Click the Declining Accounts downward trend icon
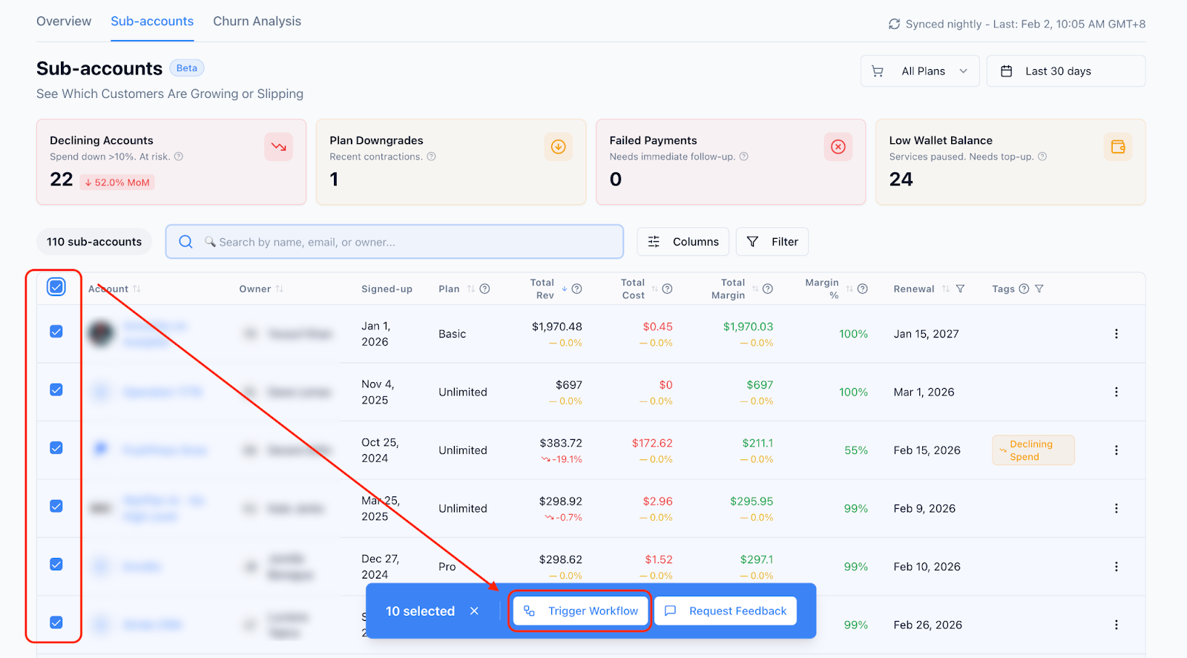Image resolution: width=1187 pixels, height=658 pixels. (x=278, y=147)
